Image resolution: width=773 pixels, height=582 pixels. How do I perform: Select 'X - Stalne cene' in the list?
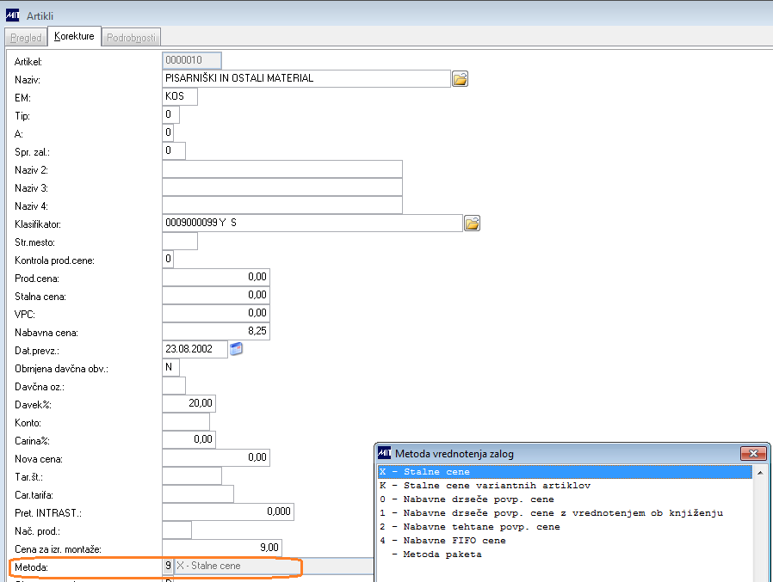(565, 472)
